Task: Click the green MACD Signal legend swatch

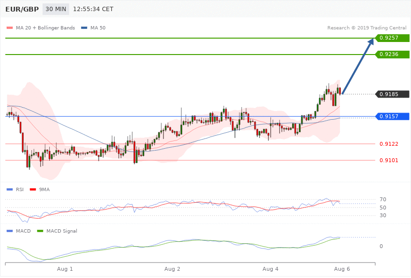Action: pyautogui.click(x=40, y=231)
